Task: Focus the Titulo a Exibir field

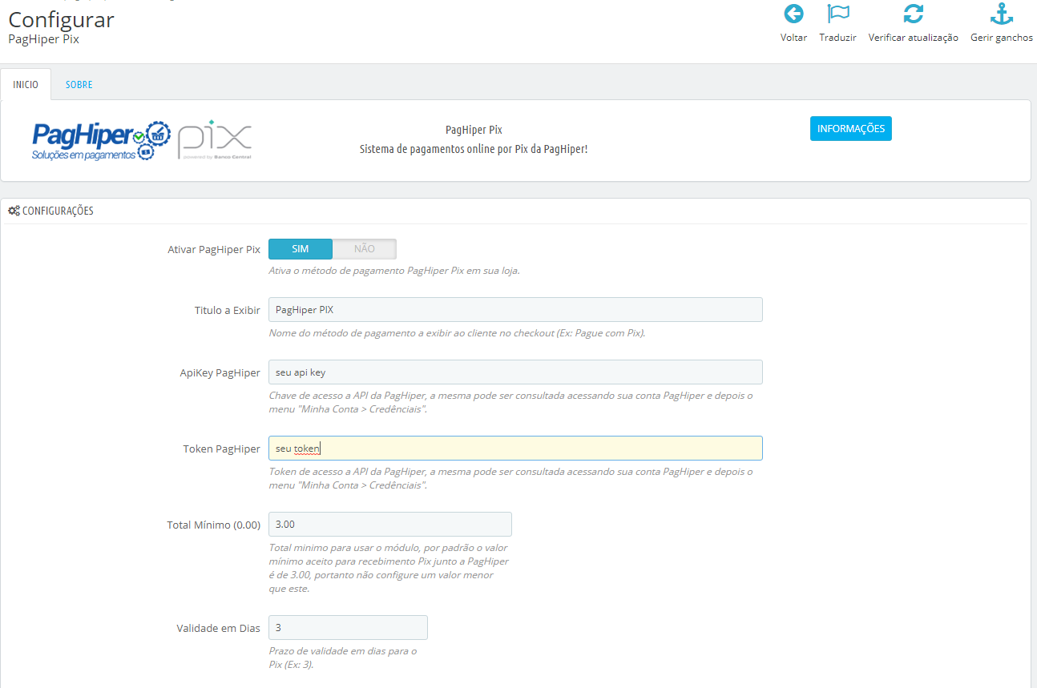Action: point(515,310)
